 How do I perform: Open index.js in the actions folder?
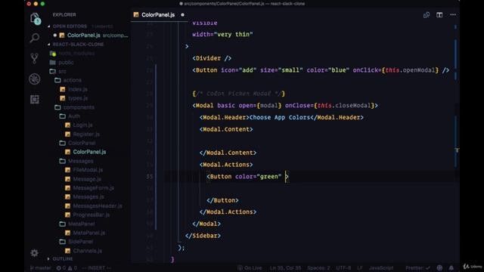(78, 89)
